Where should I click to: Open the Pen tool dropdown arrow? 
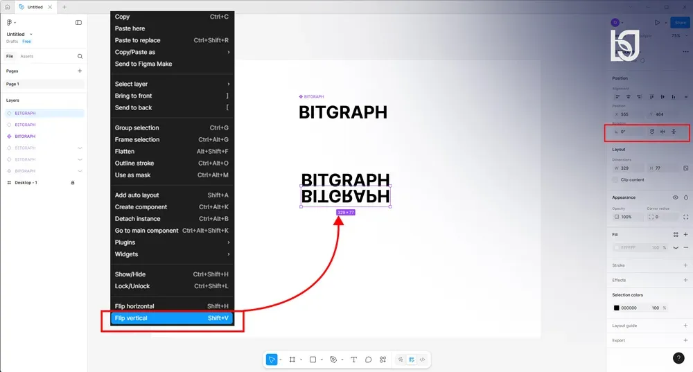[x=342, y=360]
